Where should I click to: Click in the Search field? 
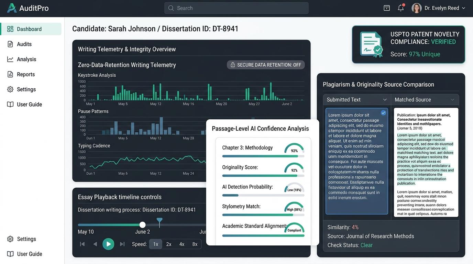point(236,8)
